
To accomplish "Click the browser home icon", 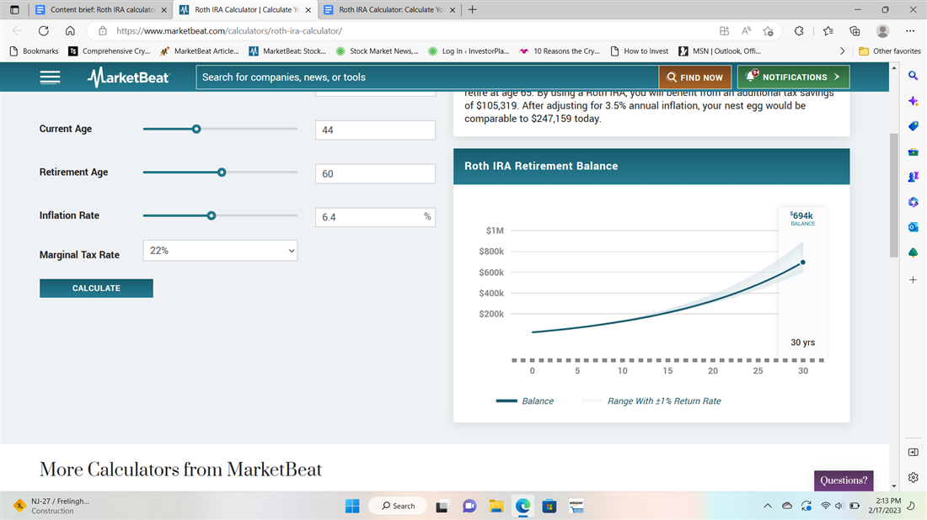I will [71, 30].
